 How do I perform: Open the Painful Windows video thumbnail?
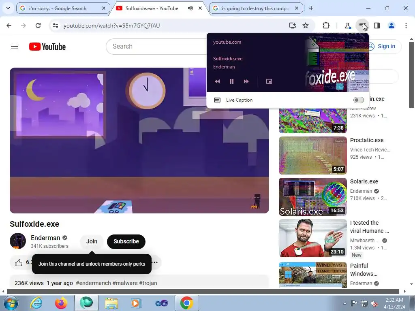[x=312, y=275]
